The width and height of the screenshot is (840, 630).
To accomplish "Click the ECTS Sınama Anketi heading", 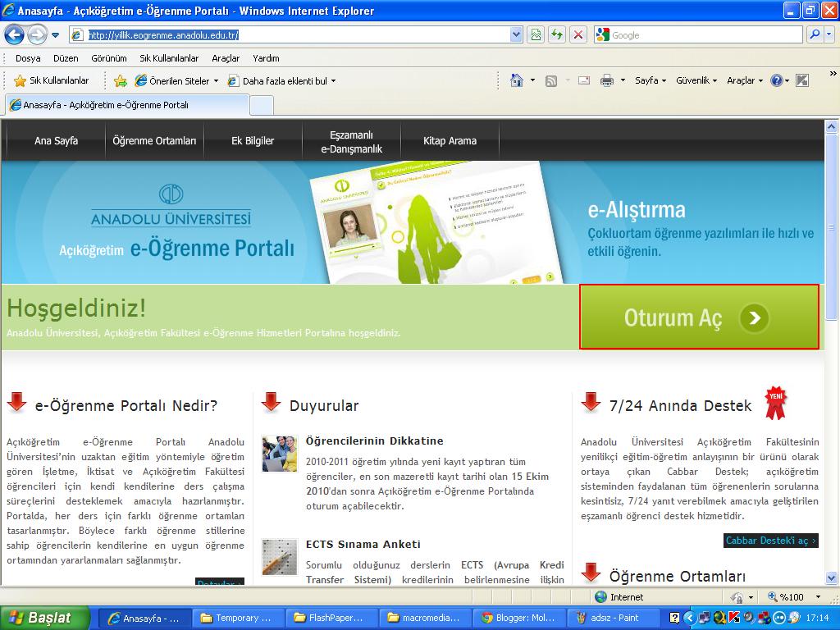I will pos(363,545).
